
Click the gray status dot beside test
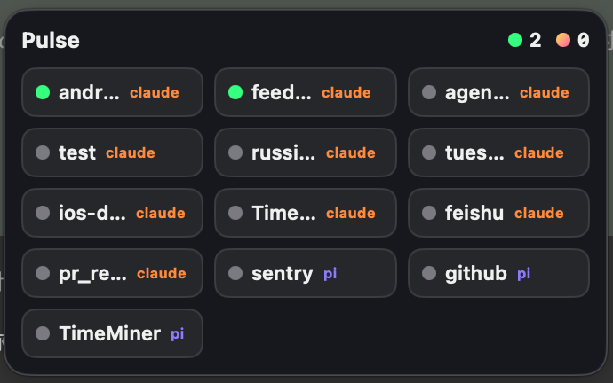tap(43, 152)
